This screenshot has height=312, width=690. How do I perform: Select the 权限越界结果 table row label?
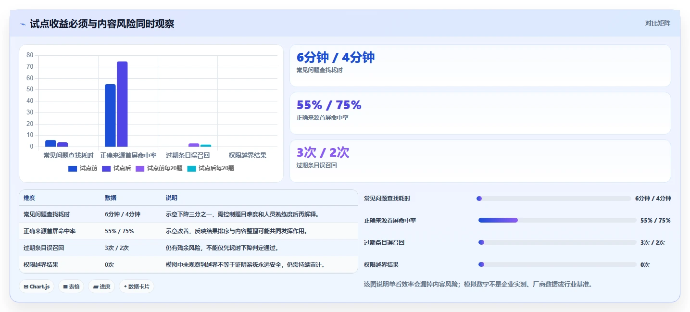[41, 265]
